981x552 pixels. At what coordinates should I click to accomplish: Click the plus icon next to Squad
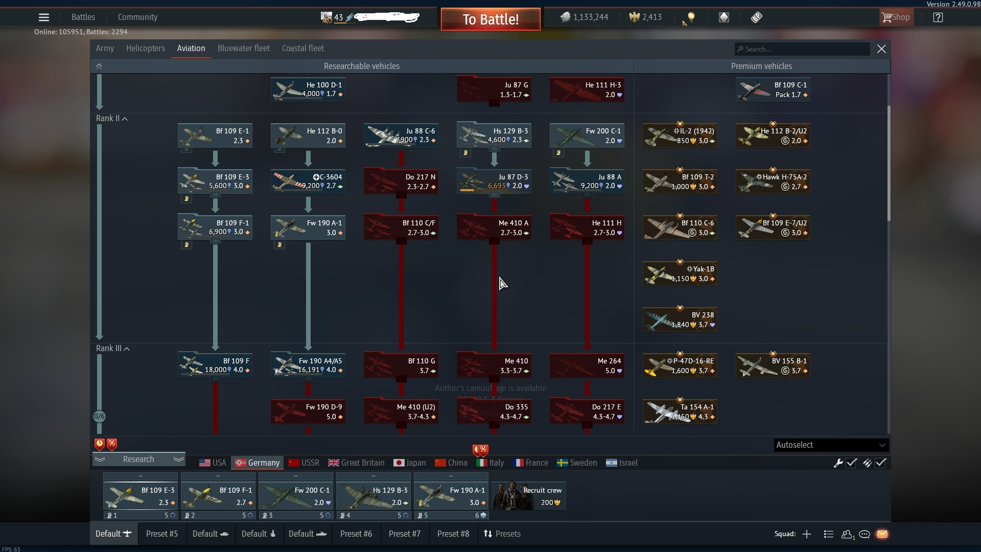point(807,534)
